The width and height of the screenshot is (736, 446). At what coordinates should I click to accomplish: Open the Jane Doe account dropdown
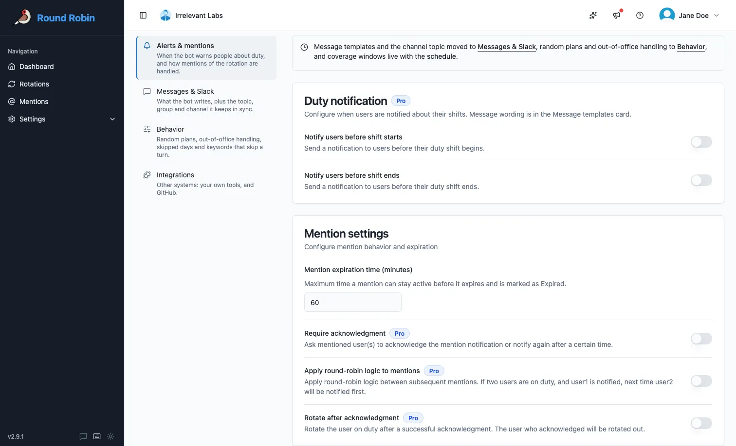[689, 16]
